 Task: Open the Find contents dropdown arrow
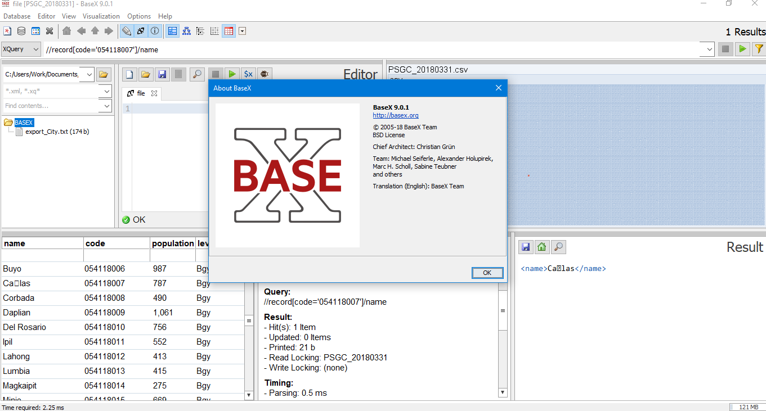click(107, 106)
